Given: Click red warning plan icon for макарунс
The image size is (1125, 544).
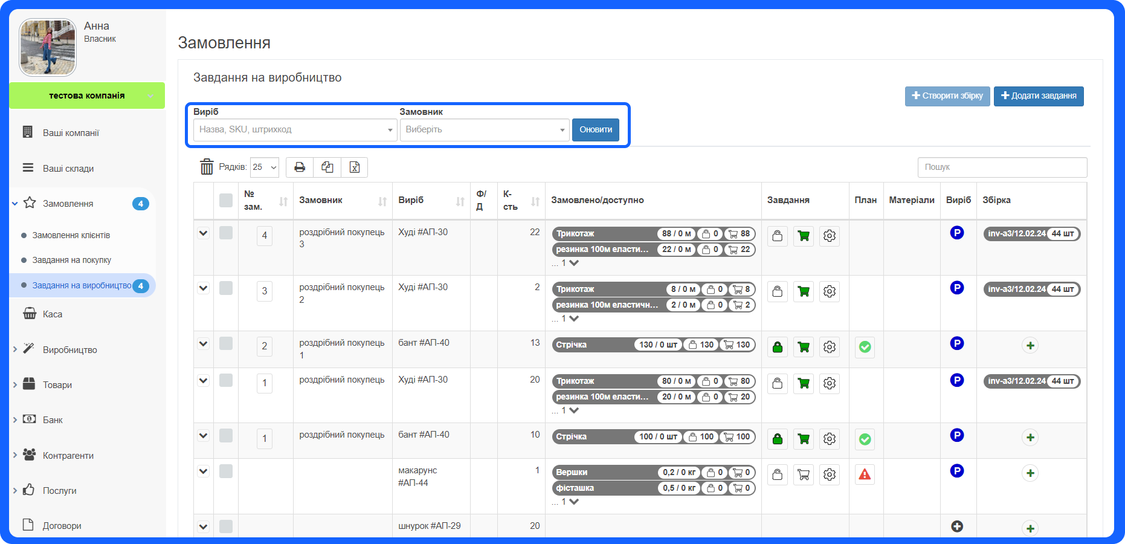Looking at the screenshot, I should pyautogui.click(x=865, y=474).
